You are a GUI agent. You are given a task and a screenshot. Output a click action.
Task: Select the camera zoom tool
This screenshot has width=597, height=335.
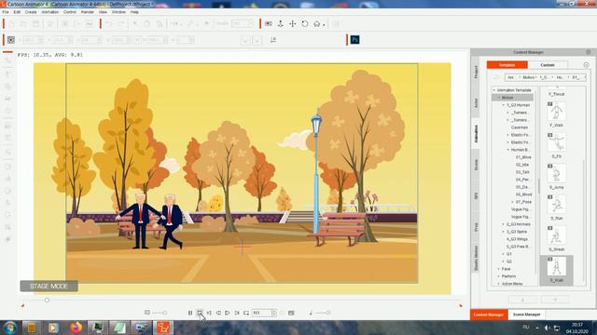tap(281, 24)
